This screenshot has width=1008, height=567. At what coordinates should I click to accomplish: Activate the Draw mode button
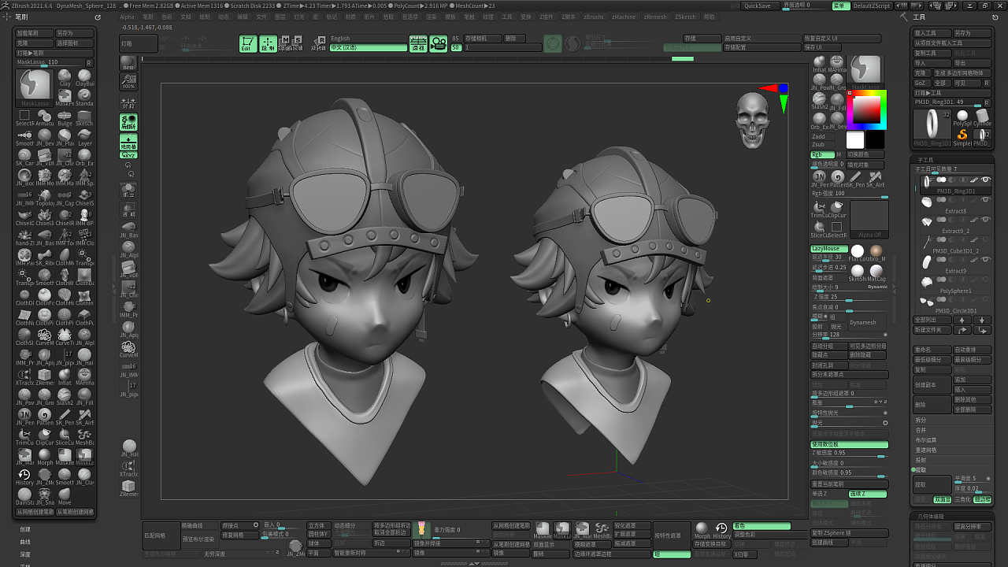coord(268,44)
